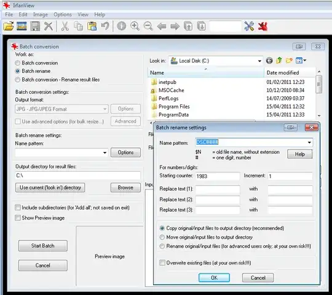The width and height of the screenshot is (332, 295).
Task: Select Move original/input files to output directory
Action: click(x=162, y=237)
